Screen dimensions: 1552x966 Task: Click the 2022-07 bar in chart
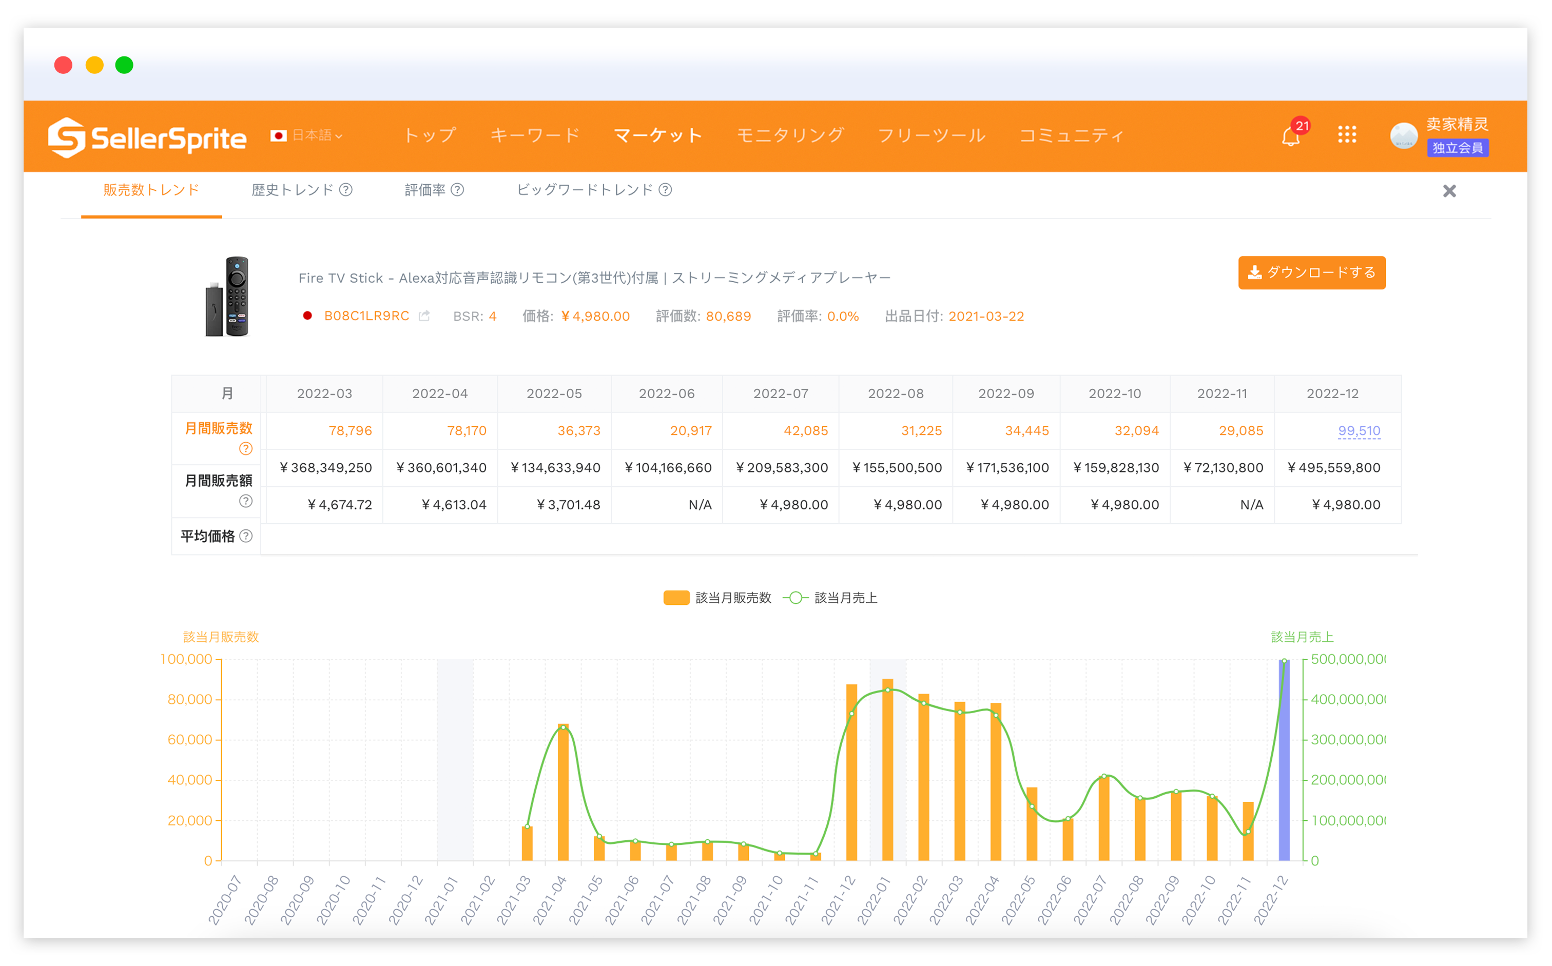point(1104,818)
